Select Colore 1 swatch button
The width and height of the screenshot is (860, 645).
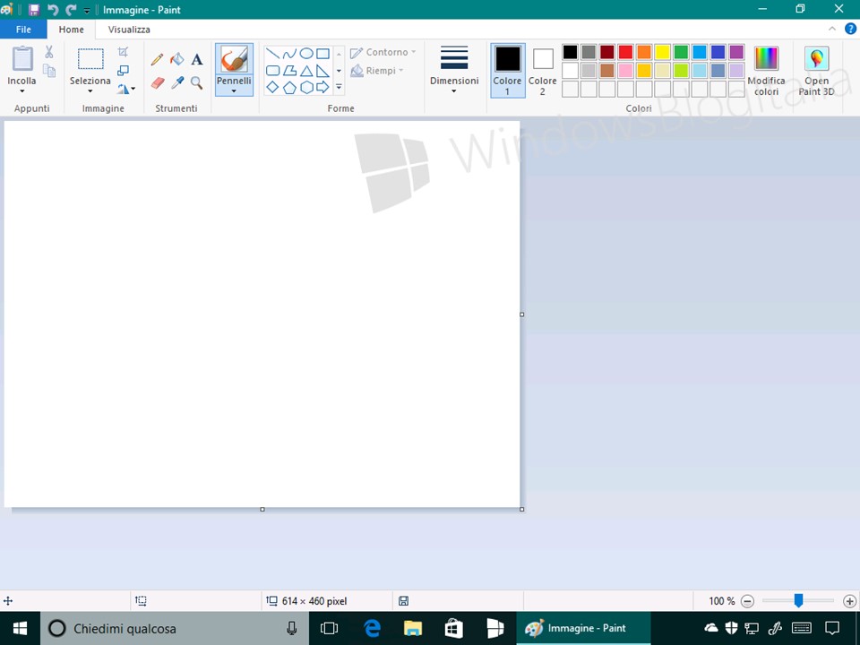pos(507,70)
